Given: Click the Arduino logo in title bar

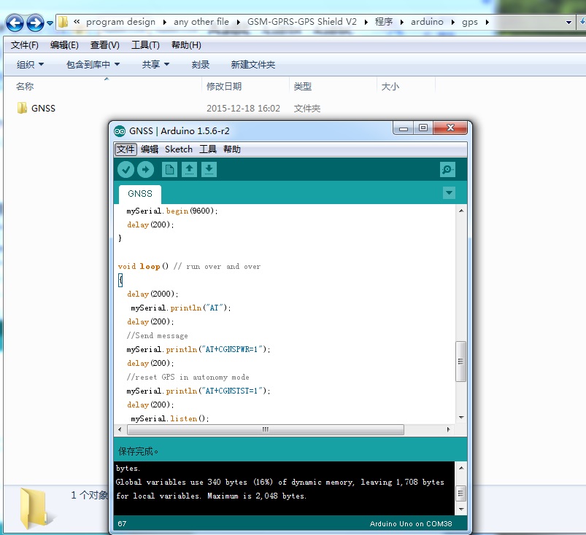Looking at the screenshot, I should click(120, 131).
